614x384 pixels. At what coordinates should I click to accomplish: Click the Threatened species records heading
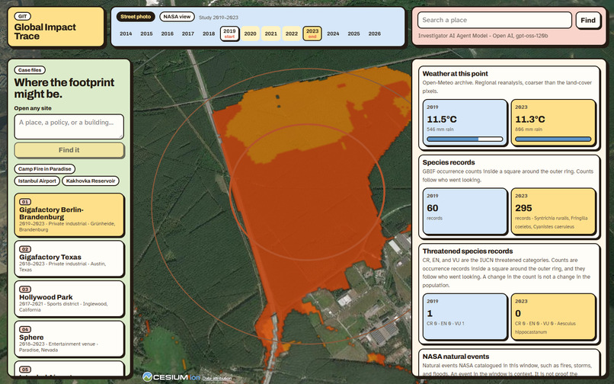click(x=468, y=251)
